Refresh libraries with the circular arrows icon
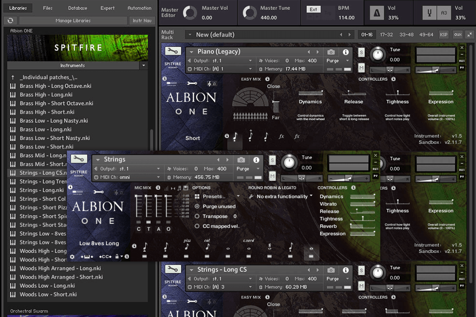Image resolution: width=476 pixels, height=317 pixels. [x=10, y=20]
